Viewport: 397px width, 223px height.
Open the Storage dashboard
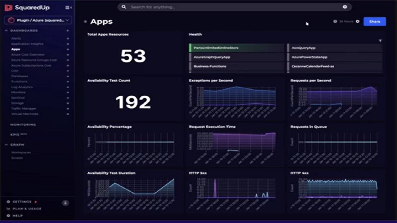[x=17, y=103]
